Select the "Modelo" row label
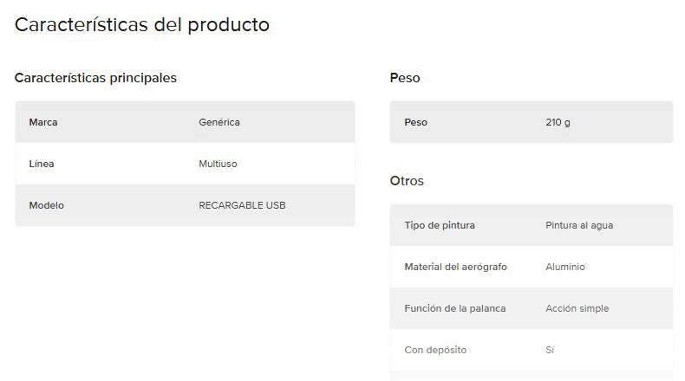This screenshot has width=685, height=381. 47,205
